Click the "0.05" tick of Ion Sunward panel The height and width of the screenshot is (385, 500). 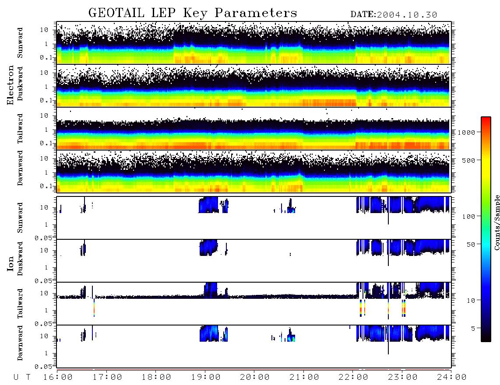[x=43, y=238]
